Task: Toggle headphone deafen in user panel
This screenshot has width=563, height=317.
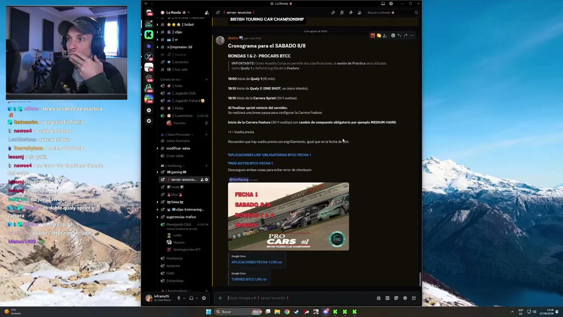Action: [x=191, y=298]
